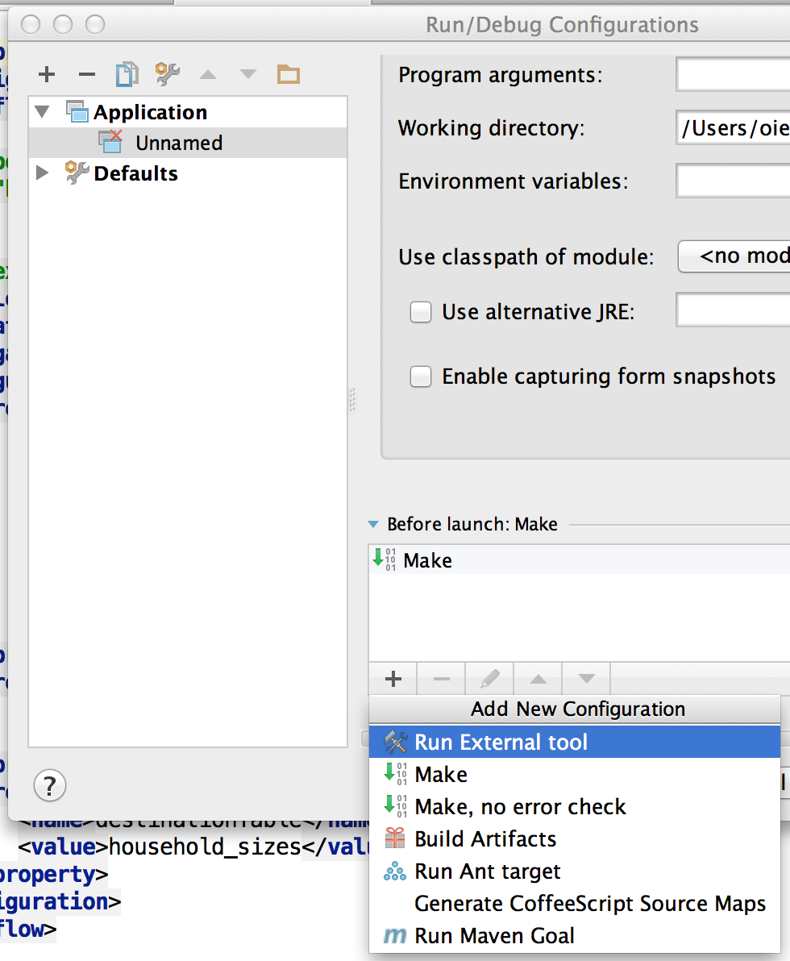The height and width of the screenshot is (961, 790).
Task: Enable capturing form snapshots checkbox
Action: tap(421, 376)
